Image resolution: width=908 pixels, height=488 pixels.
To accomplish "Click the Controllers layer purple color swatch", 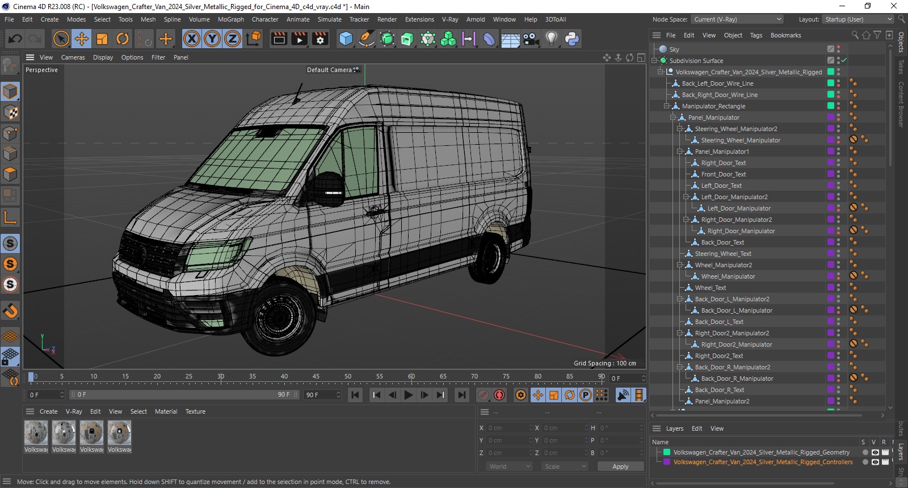I will point(667,462).
